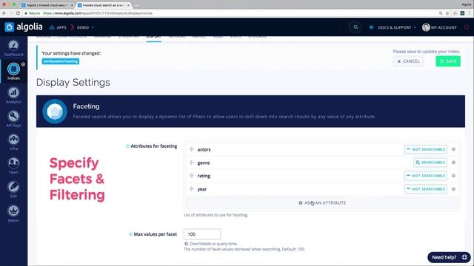Cancel the pending settings changes

point(408,61)
